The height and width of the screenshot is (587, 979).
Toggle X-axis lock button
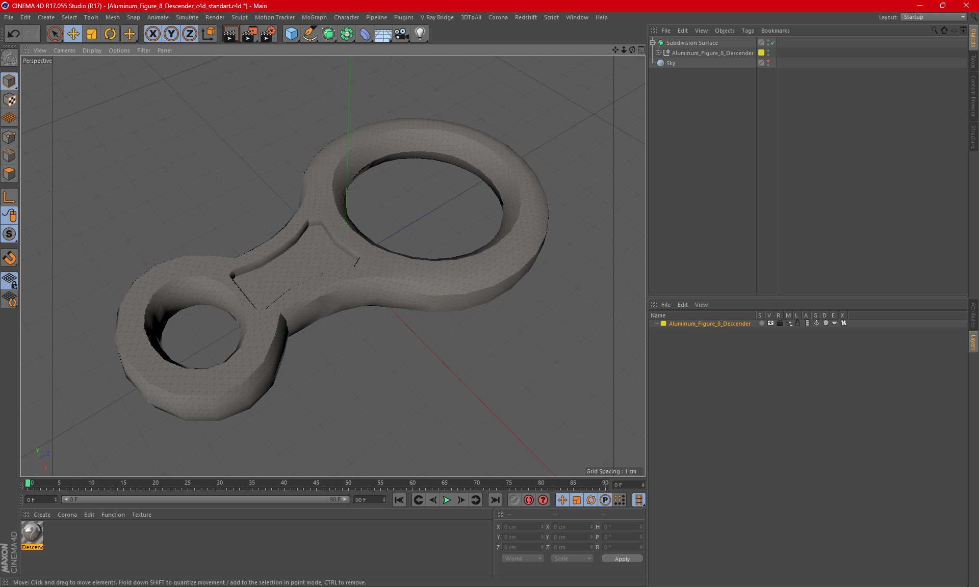tap(152, 34)
